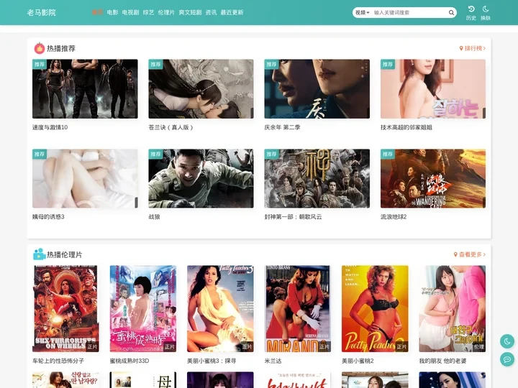The height and width of the screenshot is (388, 518).
Task: Click the 推荐 badge on 流浪地球2
Action: point(388,154)
